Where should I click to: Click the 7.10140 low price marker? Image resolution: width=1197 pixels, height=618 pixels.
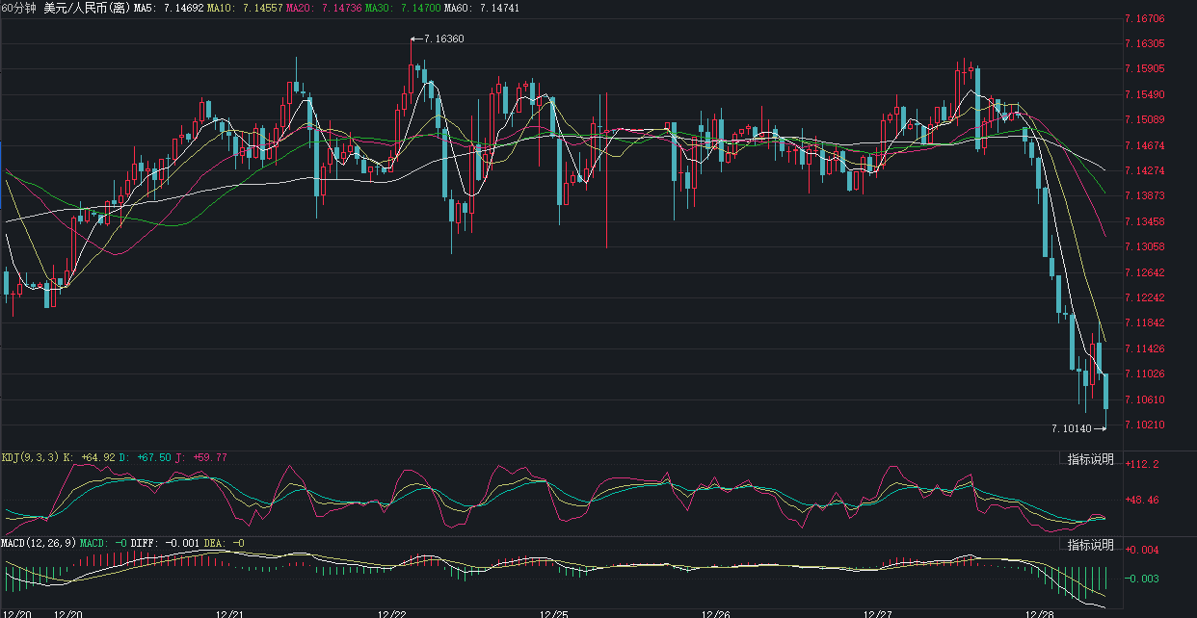(x=1072, y=427)
